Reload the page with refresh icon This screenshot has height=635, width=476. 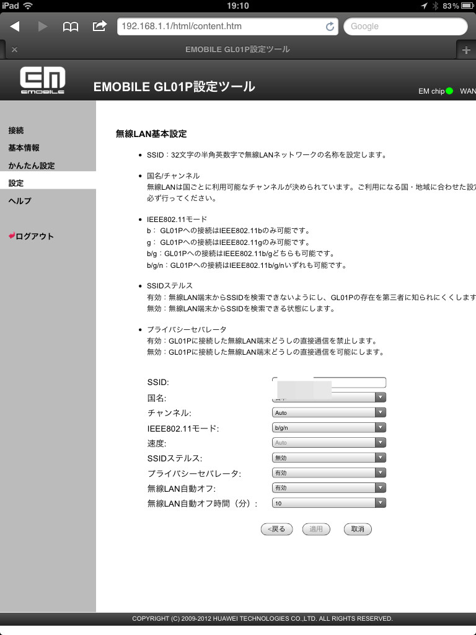coord(330,26)
